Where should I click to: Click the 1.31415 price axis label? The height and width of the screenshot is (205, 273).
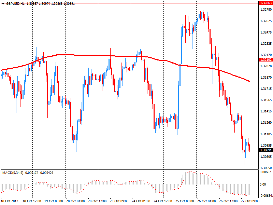[x=266, y=111]
